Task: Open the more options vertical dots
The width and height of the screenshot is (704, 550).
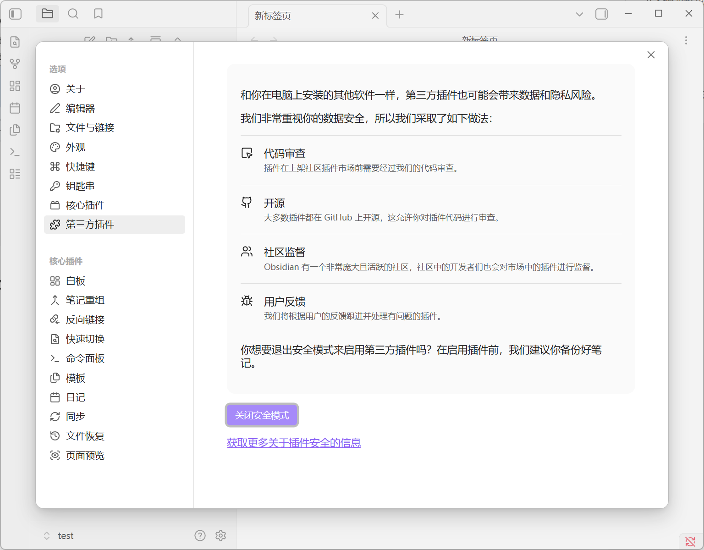Action: (686, 40)
